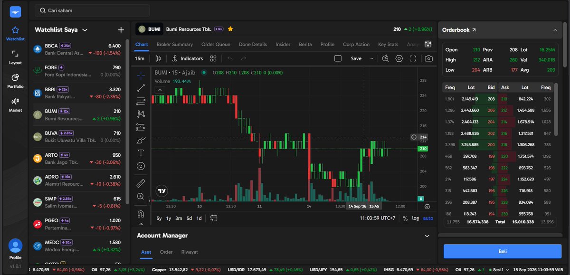Toggle log scale on price axis
This screenshot has width=570, height=275.
coord(416,218)
